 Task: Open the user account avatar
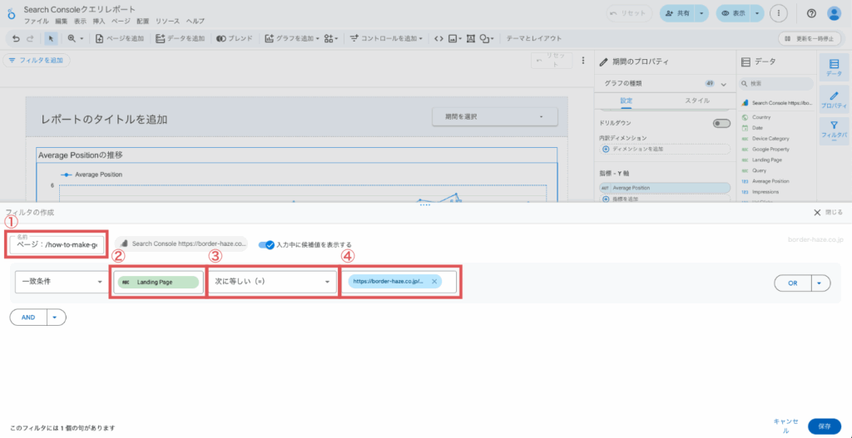[x=834, y=13]
